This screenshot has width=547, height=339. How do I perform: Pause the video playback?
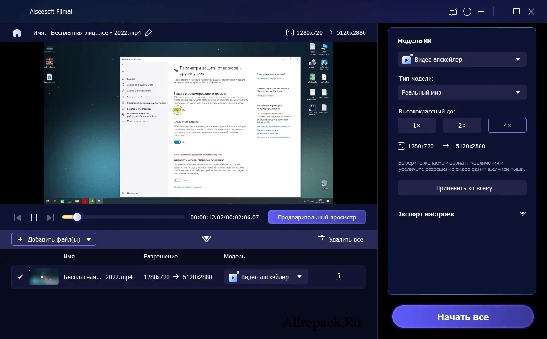click(34, 218)
